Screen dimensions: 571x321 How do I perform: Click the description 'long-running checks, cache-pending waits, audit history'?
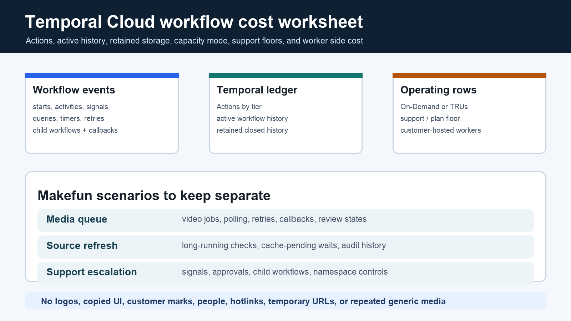pos(284,245)
